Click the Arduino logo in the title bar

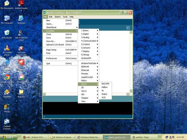point(45,13)
